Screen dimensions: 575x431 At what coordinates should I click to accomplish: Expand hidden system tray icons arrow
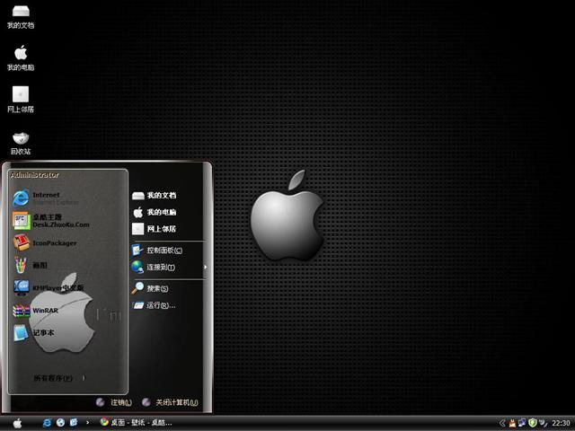click(502, 422)
